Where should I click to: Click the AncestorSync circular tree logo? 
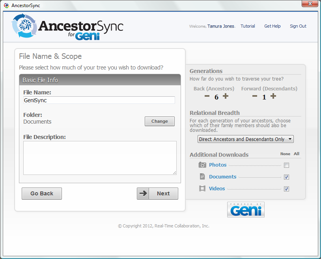[x=24, y=26]
